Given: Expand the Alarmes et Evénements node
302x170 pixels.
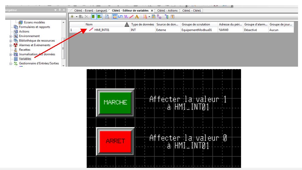Looking at the screenshot, I should 11,45.
